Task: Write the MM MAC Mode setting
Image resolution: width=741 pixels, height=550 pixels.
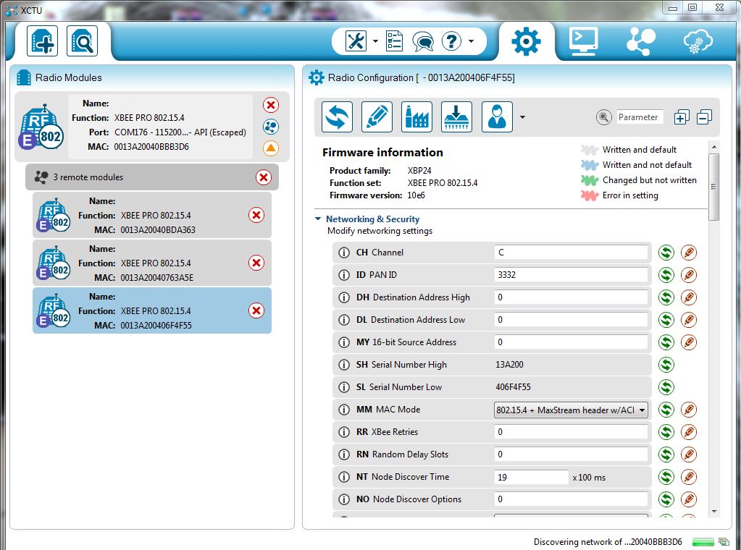Action: click(689, 410)
